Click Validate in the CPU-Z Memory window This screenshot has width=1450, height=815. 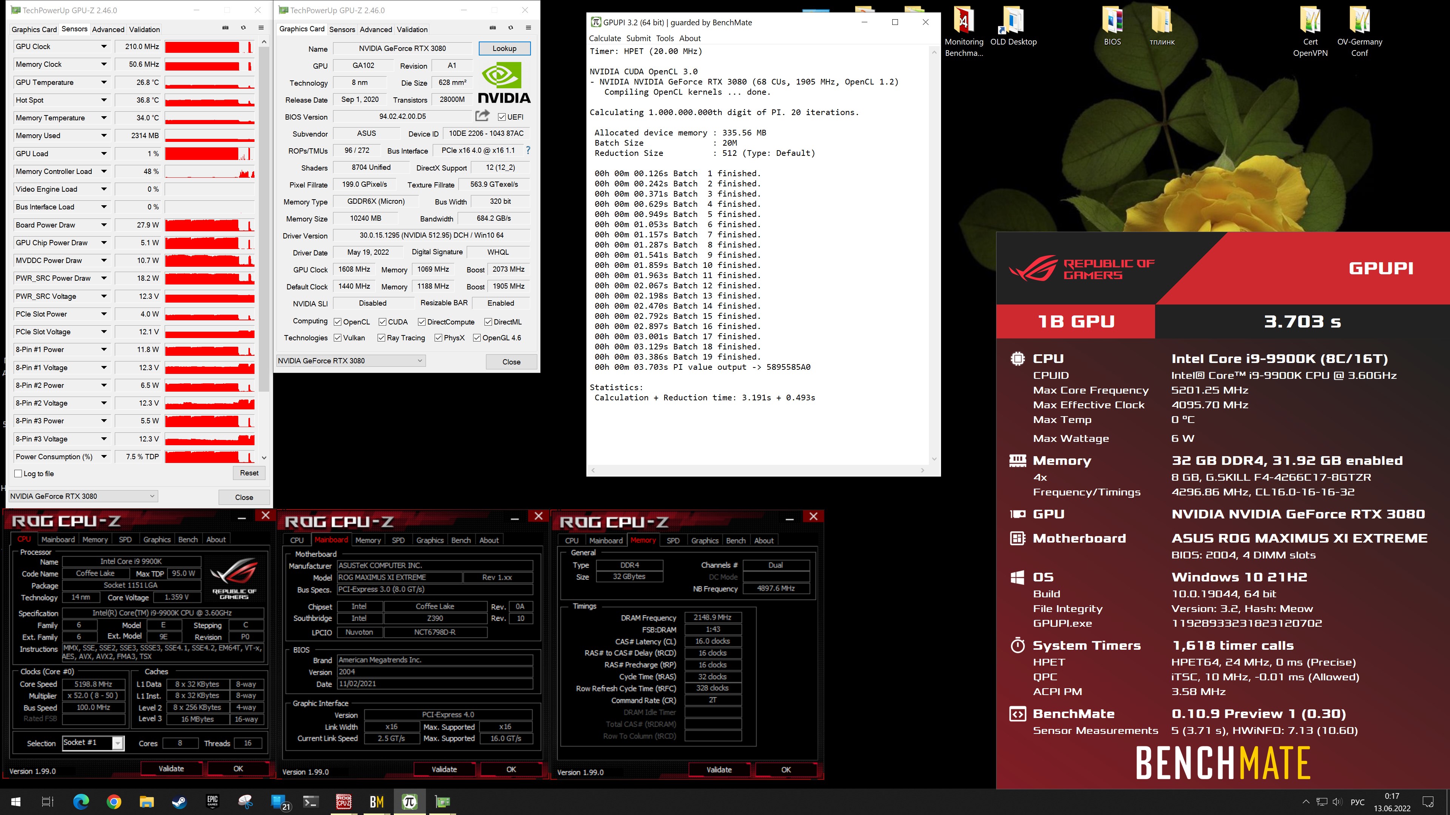[719, 769]
